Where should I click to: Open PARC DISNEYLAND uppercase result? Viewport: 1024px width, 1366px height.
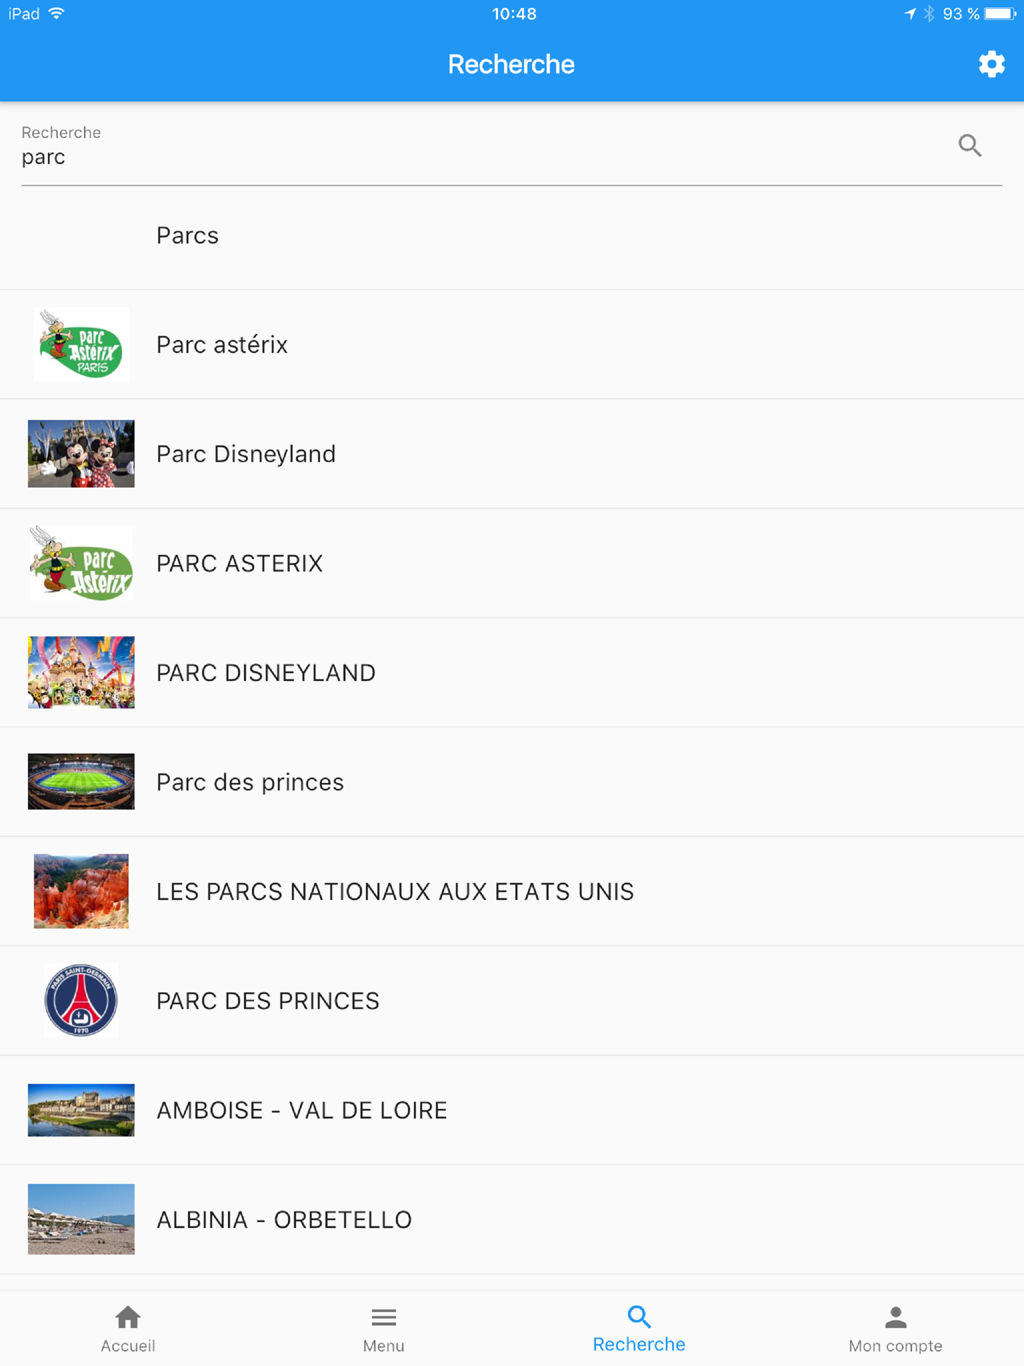pos(512,672)
